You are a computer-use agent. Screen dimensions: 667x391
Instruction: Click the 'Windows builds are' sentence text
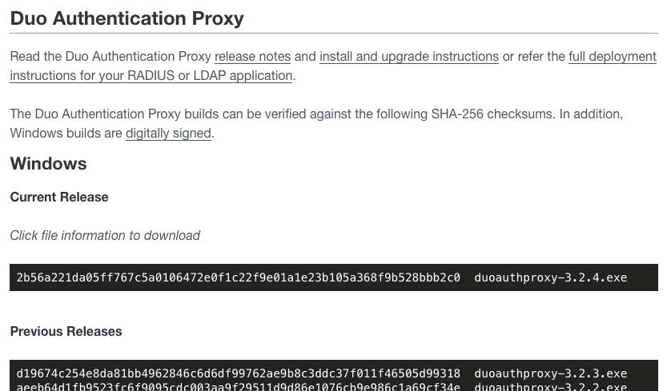pyautogui.click(x=66, y=134)
